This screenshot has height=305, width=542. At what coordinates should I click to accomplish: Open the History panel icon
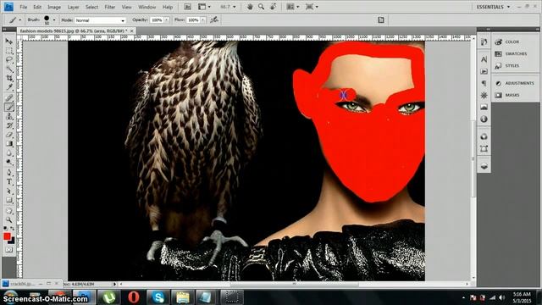[484, 42]
